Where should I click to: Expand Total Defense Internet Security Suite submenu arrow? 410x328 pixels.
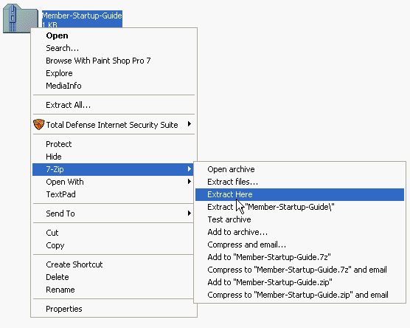click(190, 124)
